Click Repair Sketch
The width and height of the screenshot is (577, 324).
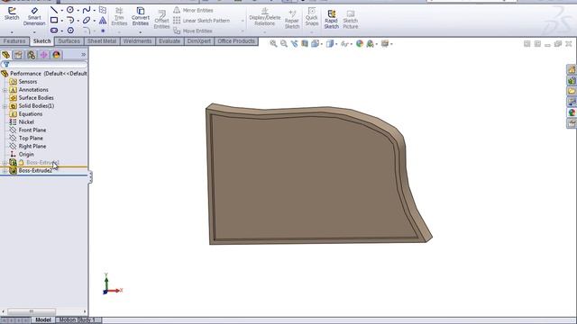(x=292, y=19)
